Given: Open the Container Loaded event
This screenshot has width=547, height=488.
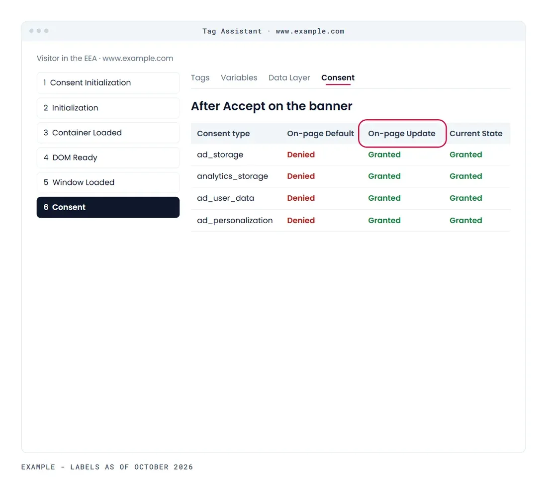Looking at the screenshot, I should pyautogui.click(x=108, y=133).
